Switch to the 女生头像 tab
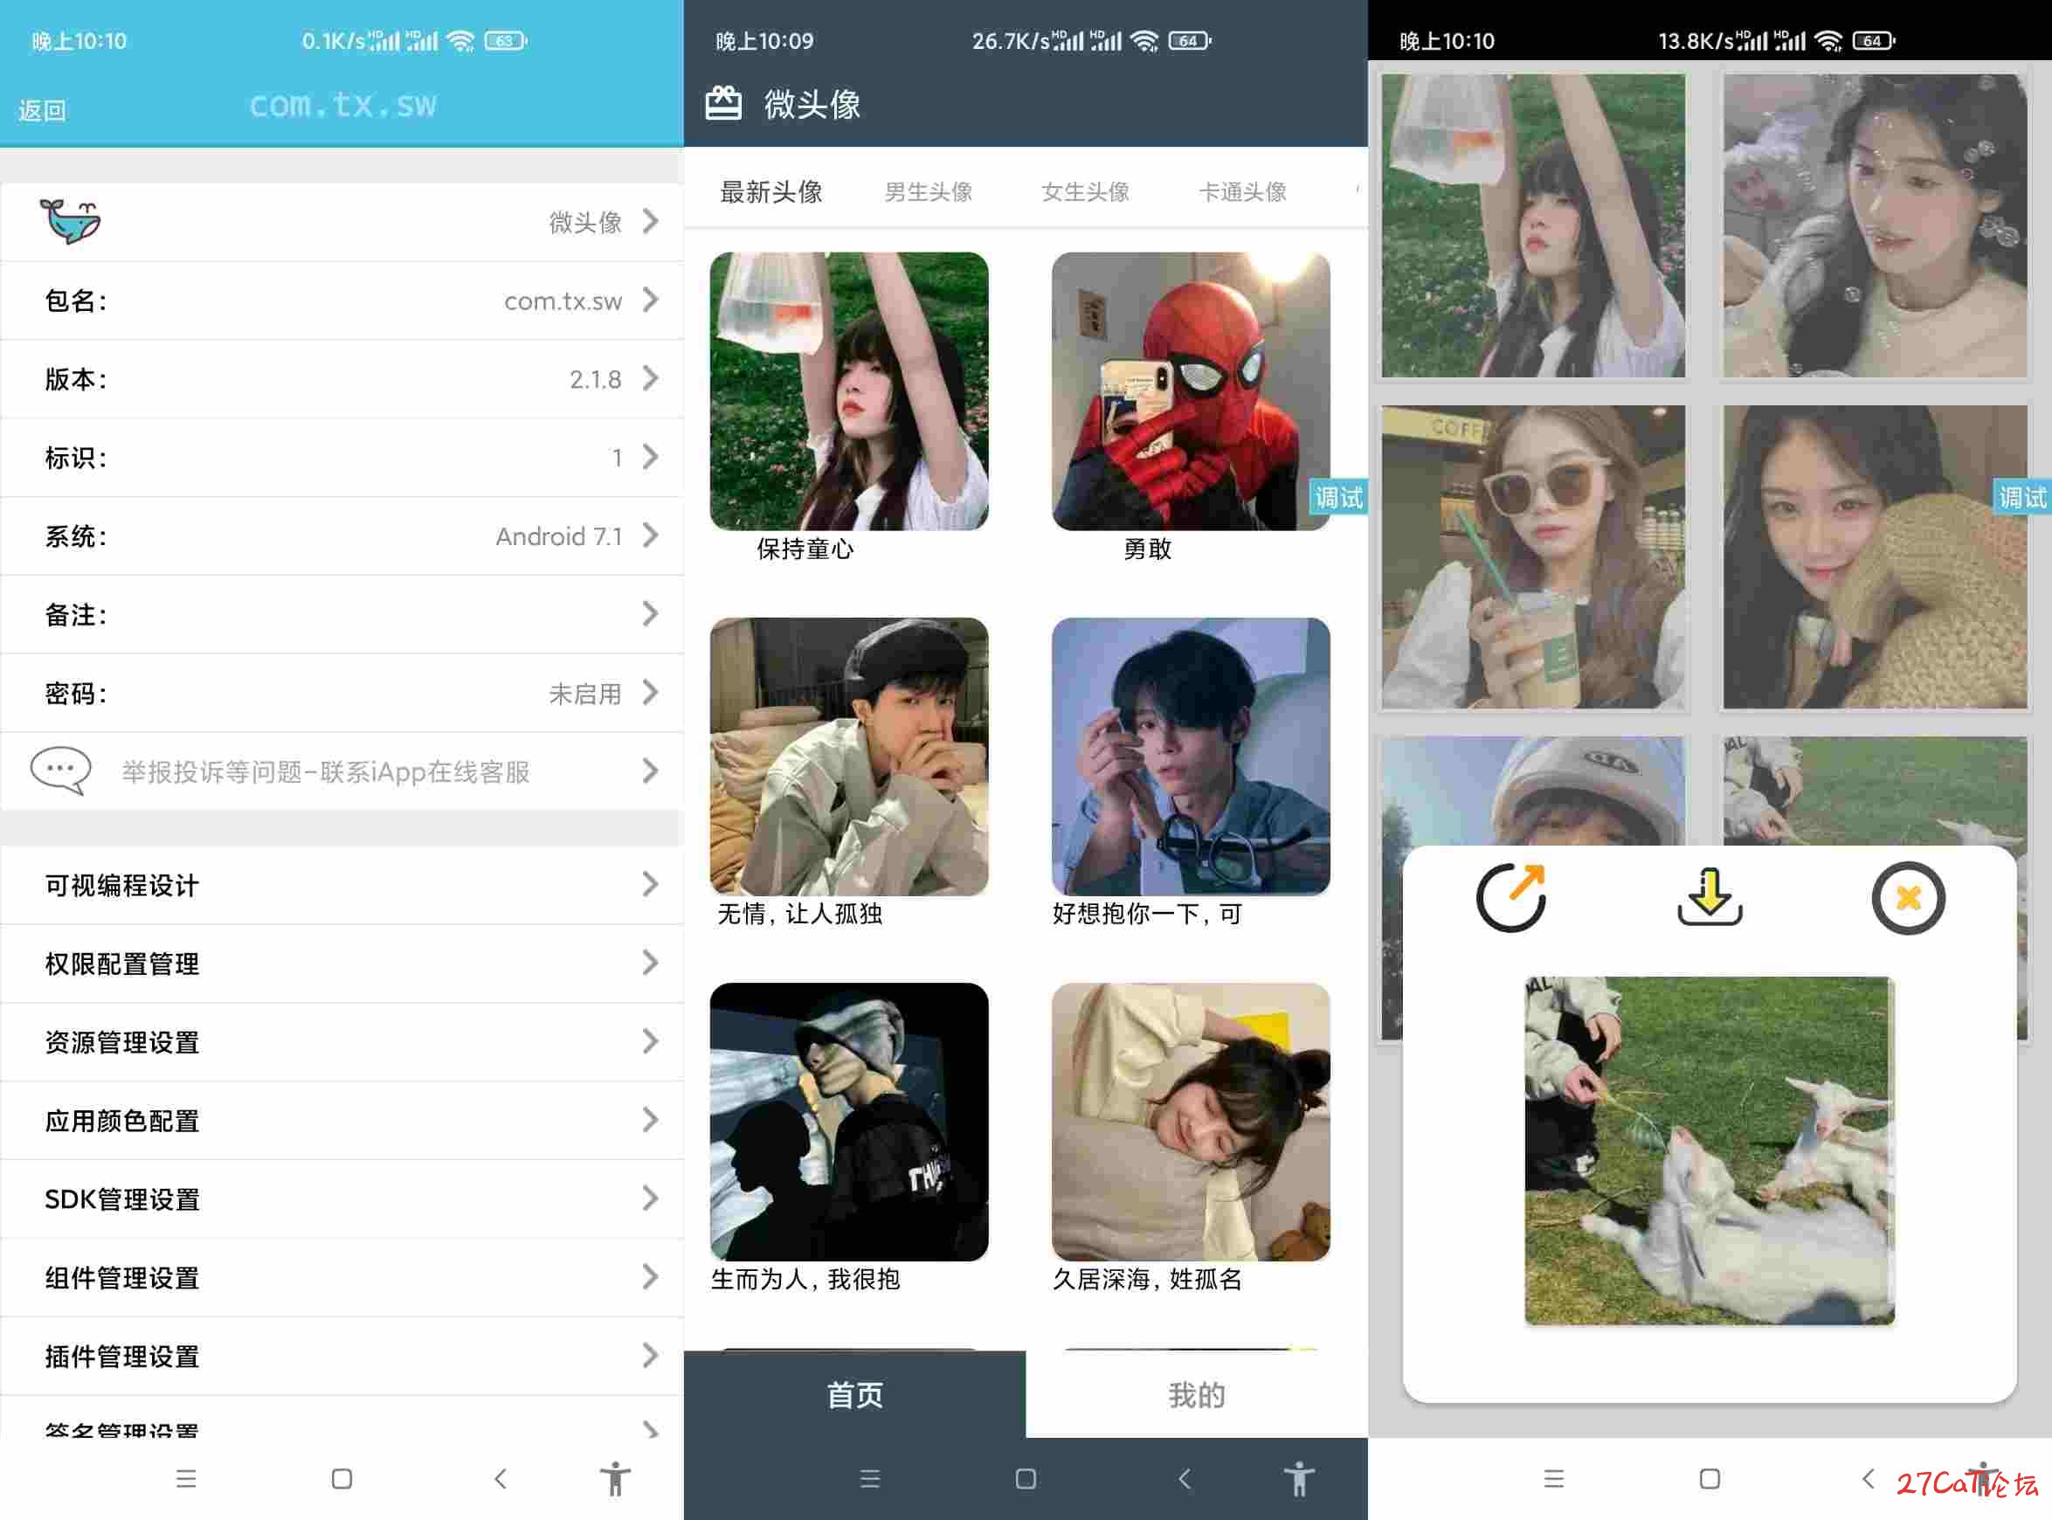 click(1086, 191)
